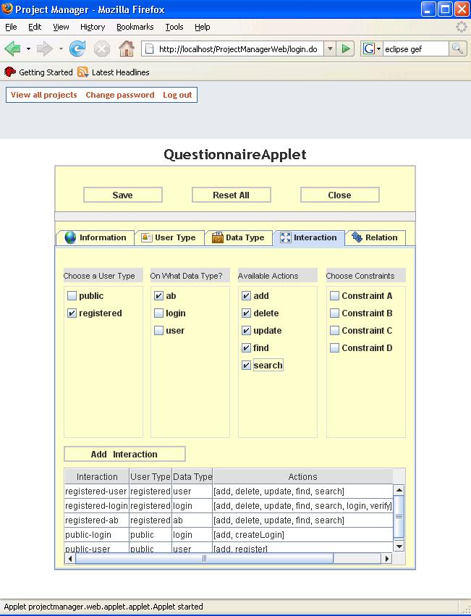
Task: Click the Add Interaction button
Action: [x=124, y=454]
